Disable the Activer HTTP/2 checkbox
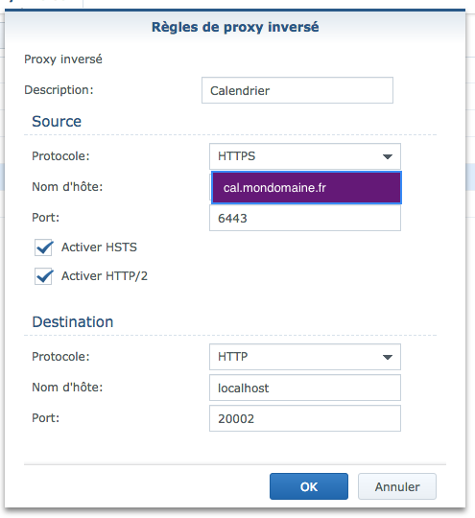 43,276
